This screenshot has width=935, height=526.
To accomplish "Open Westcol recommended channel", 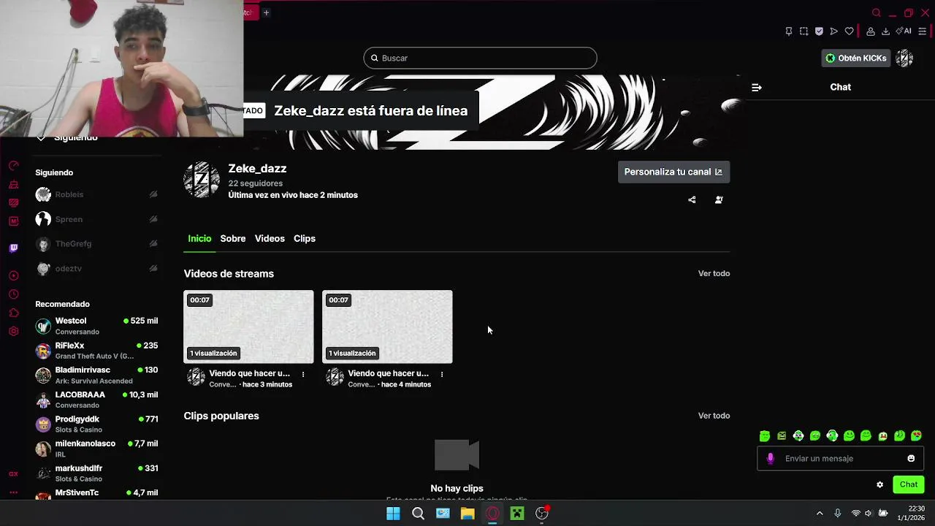I will click(x=96, y=326).
